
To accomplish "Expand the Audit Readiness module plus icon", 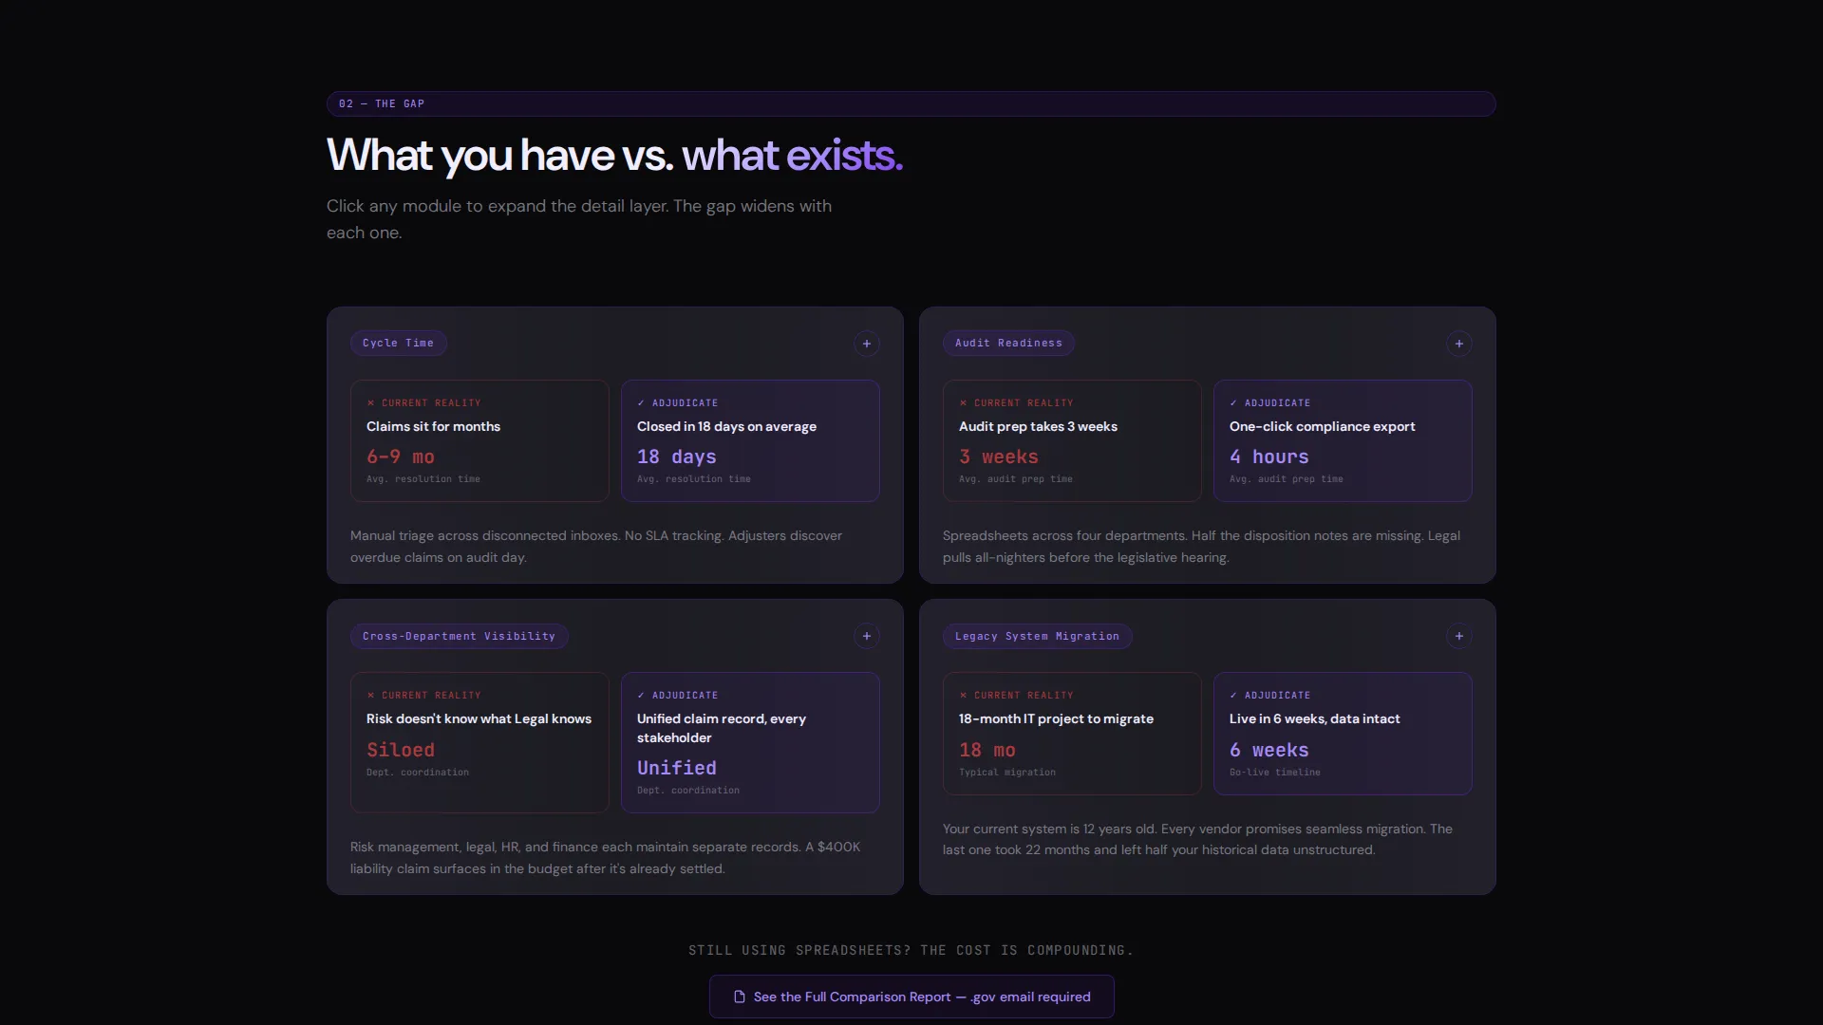I will click(1458, 344).
